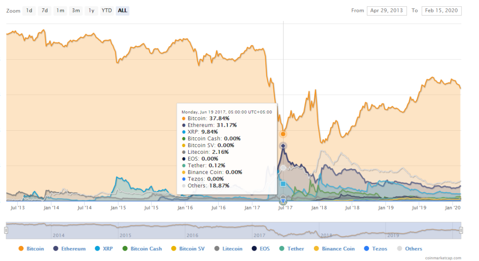Viewport: 479px width, 261px height.
Task: Toggle the Tezos series in legend
Action: [x=376, y=249]
